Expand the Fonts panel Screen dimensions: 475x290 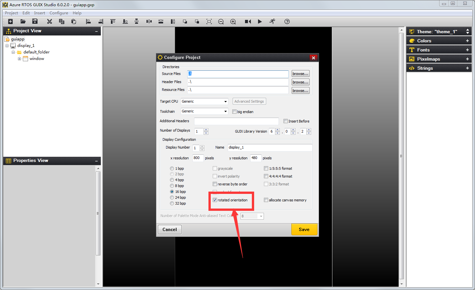click(467, 50)
